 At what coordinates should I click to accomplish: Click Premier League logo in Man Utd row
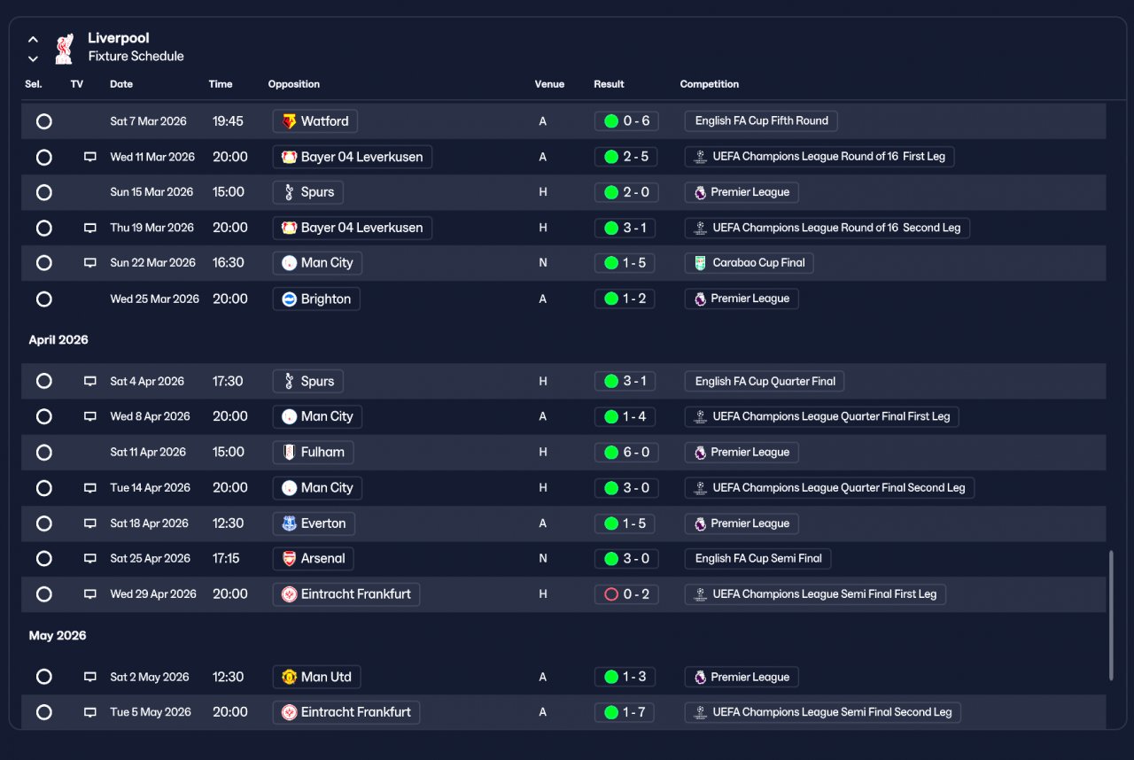[700, 677]
